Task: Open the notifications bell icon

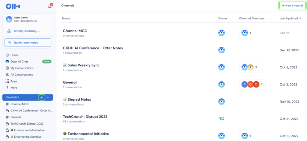Action: pos(50,6)
